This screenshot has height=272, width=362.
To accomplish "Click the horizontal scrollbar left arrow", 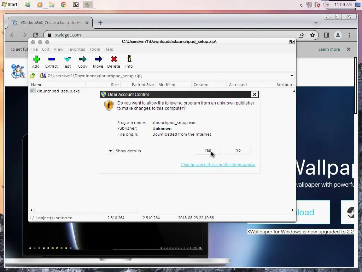I will pyautogui.click(x=31, y=210).
